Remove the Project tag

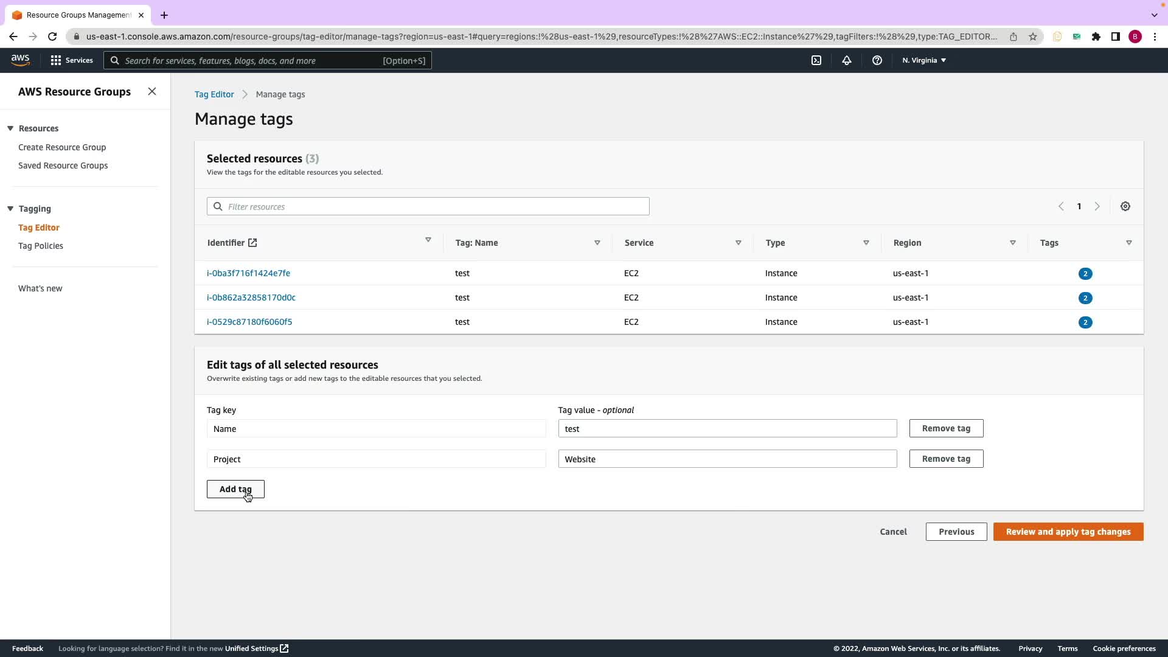pos(945,459)
